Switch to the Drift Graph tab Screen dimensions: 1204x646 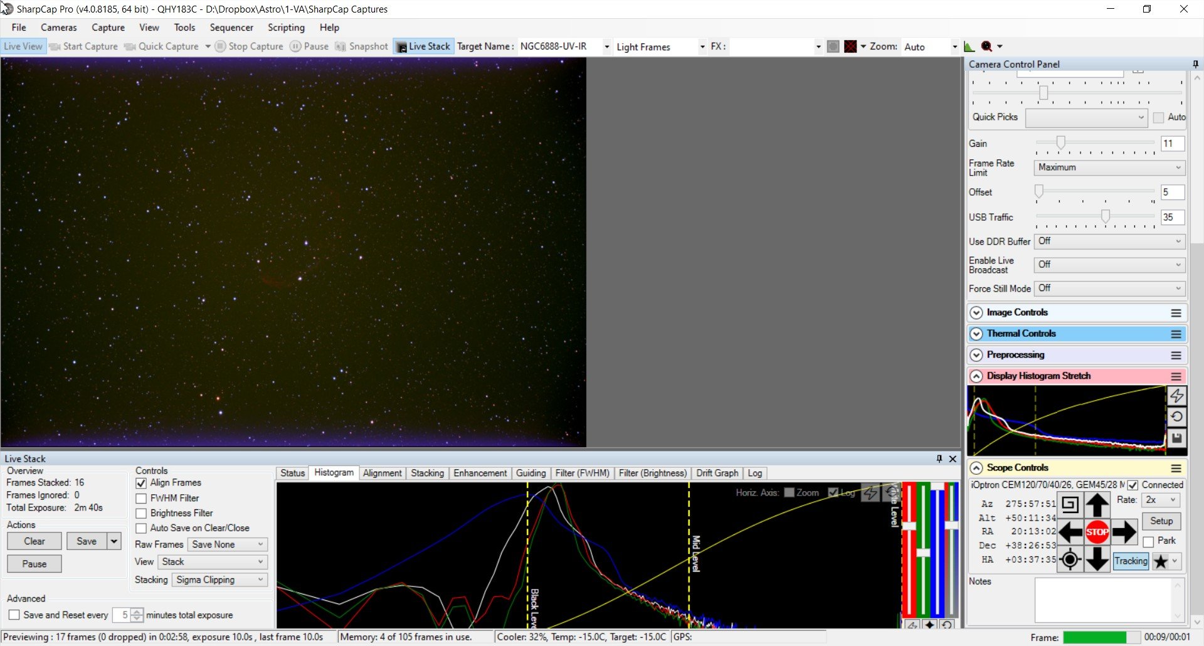coord(717,474)
